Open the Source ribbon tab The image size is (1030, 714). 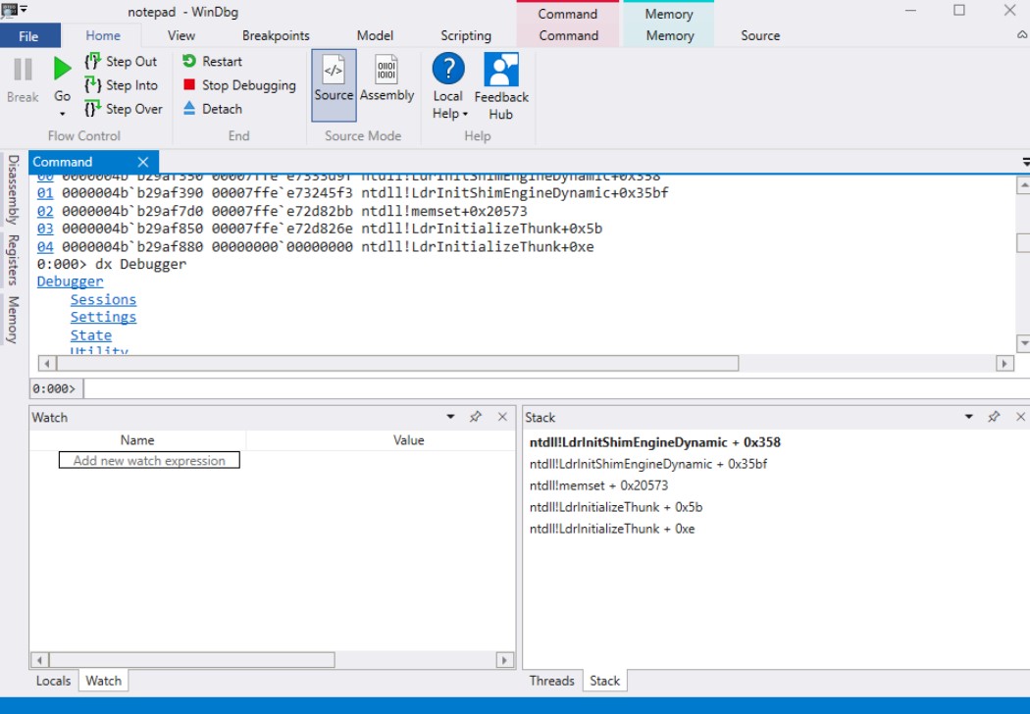tap(760, 35)
